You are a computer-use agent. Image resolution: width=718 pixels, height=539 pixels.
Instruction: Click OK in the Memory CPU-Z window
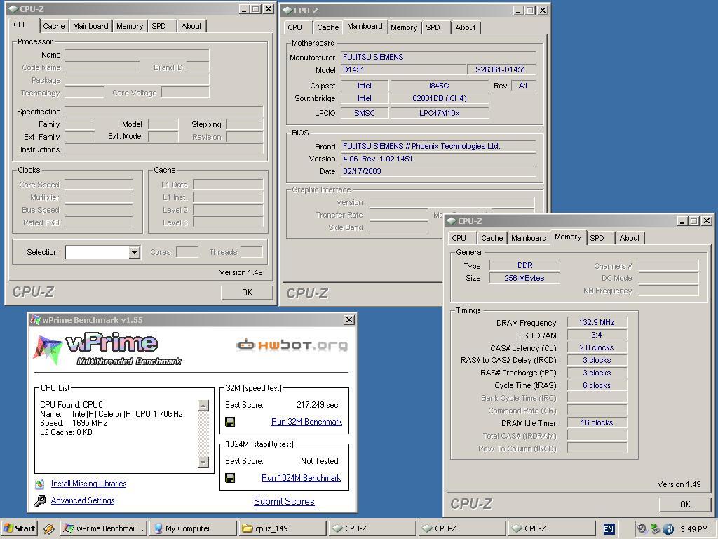pyautogui.click(x=686, y=504)
